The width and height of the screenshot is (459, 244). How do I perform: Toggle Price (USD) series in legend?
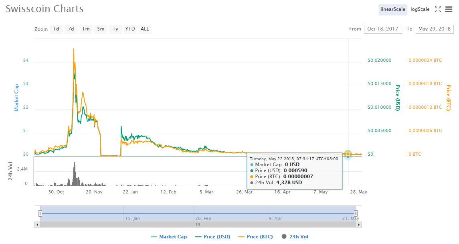point(212,237)
